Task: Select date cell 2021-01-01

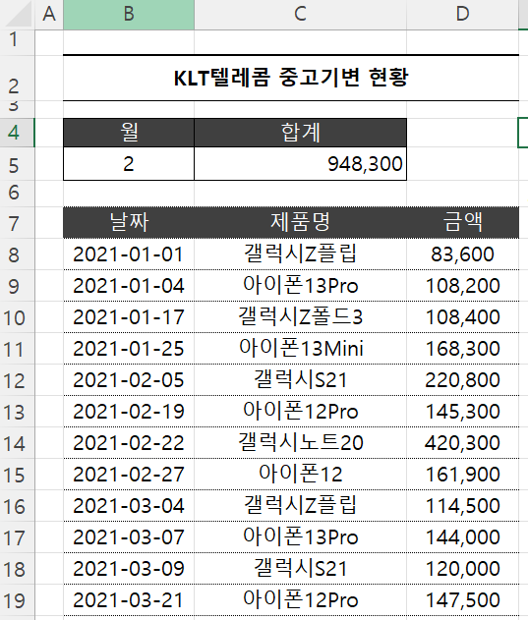Action: point(129,254)
